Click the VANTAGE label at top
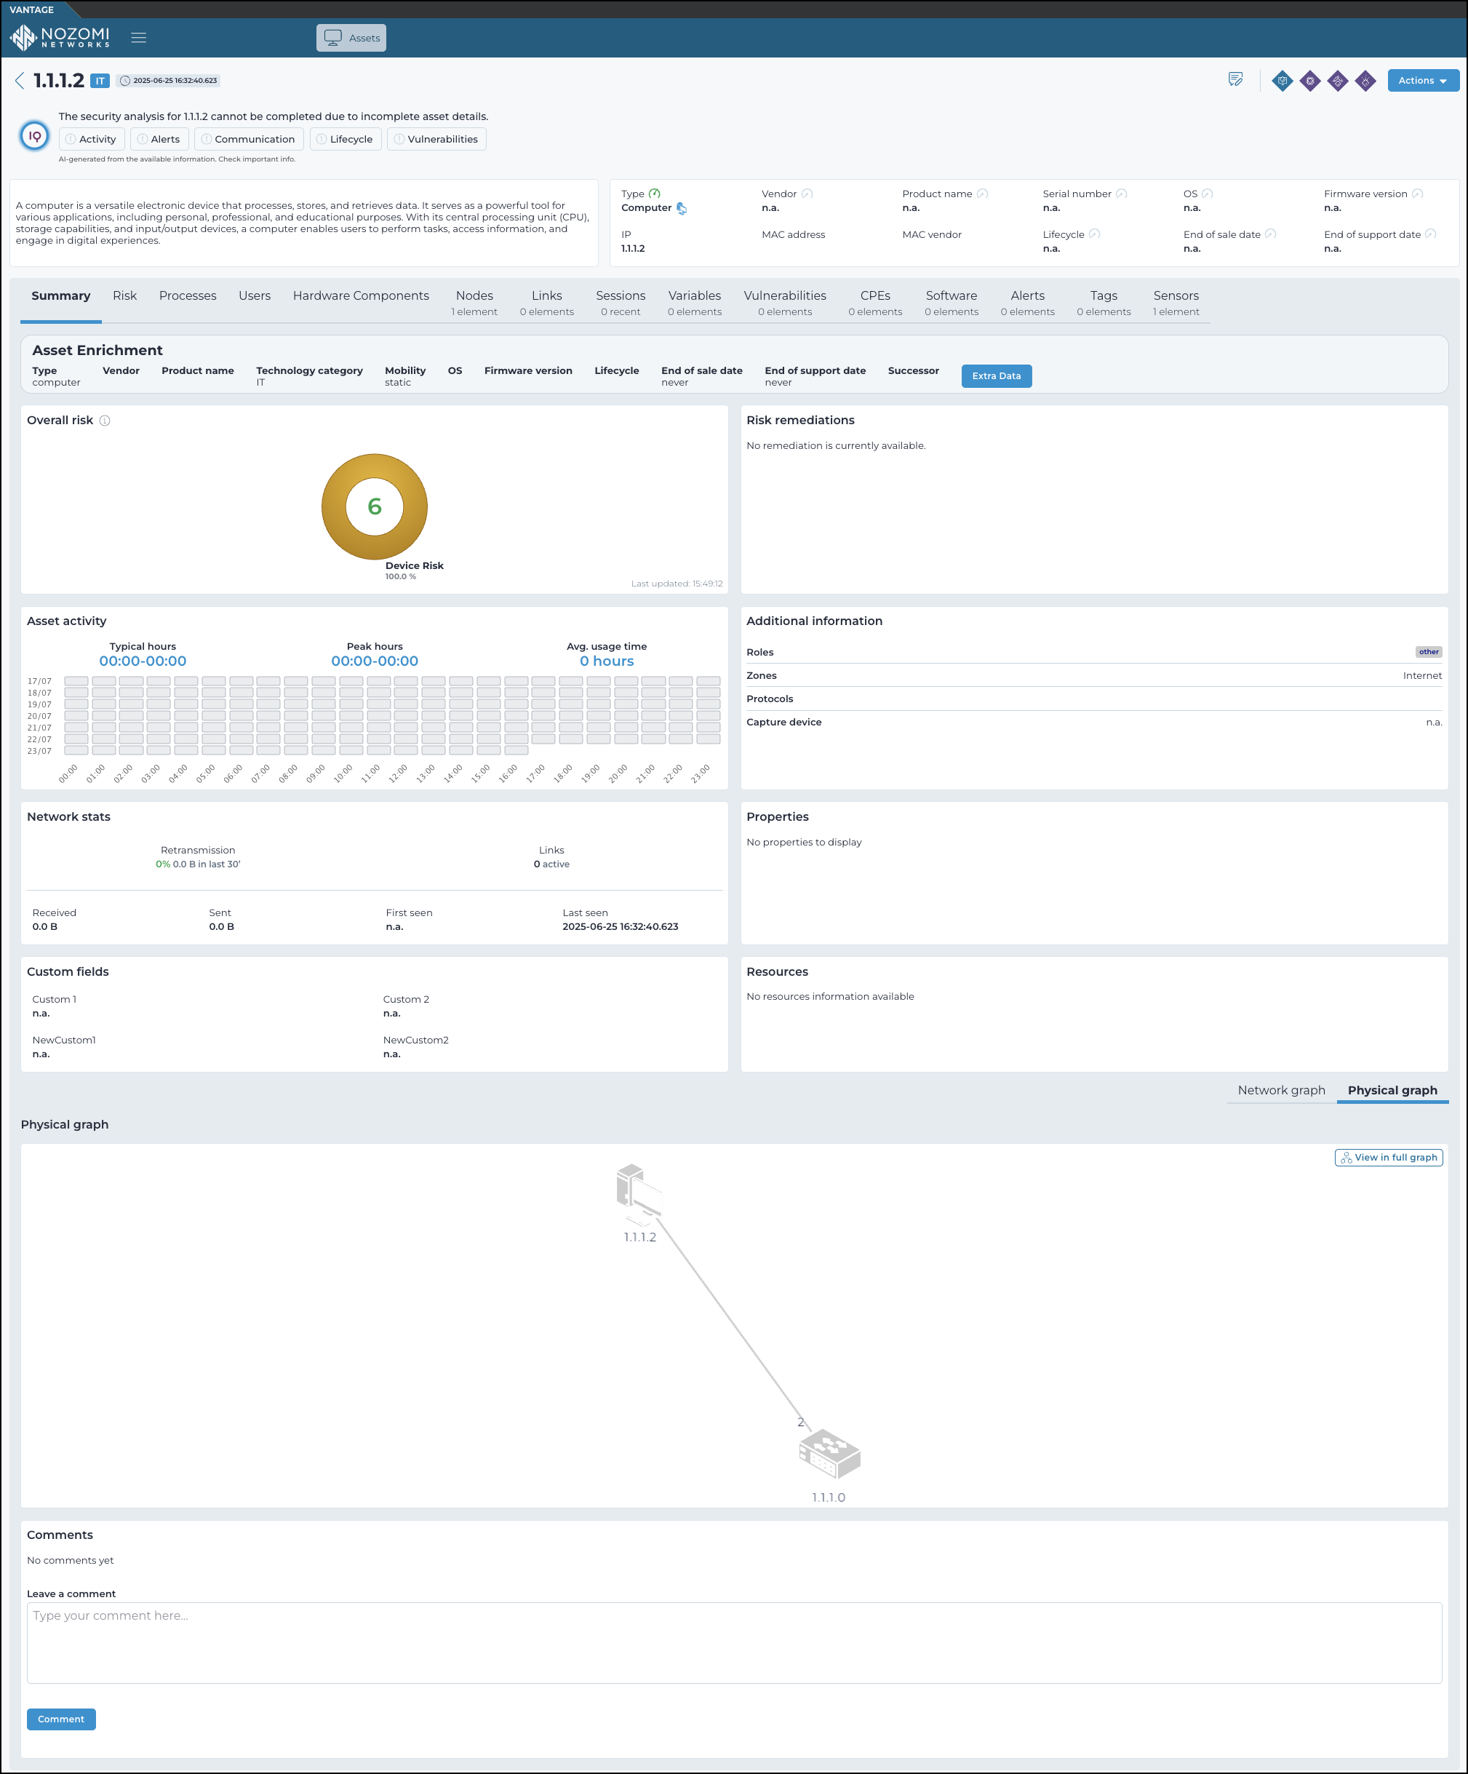 pyautogui.click(x=31, y=9)
